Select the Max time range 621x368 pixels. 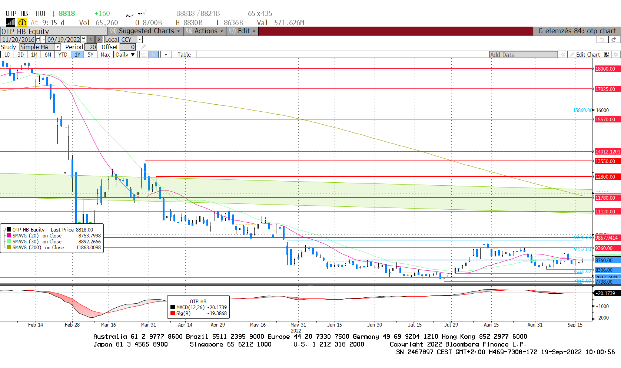(105, 54)
